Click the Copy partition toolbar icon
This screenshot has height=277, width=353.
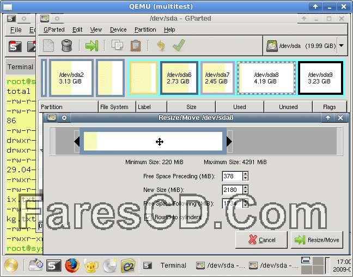pos(117,45)
